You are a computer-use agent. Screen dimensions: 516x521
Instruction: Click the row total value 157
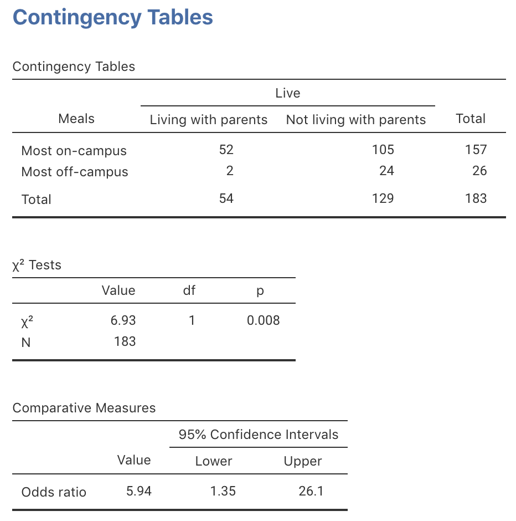pyautogui.click(x=476, y=150)
